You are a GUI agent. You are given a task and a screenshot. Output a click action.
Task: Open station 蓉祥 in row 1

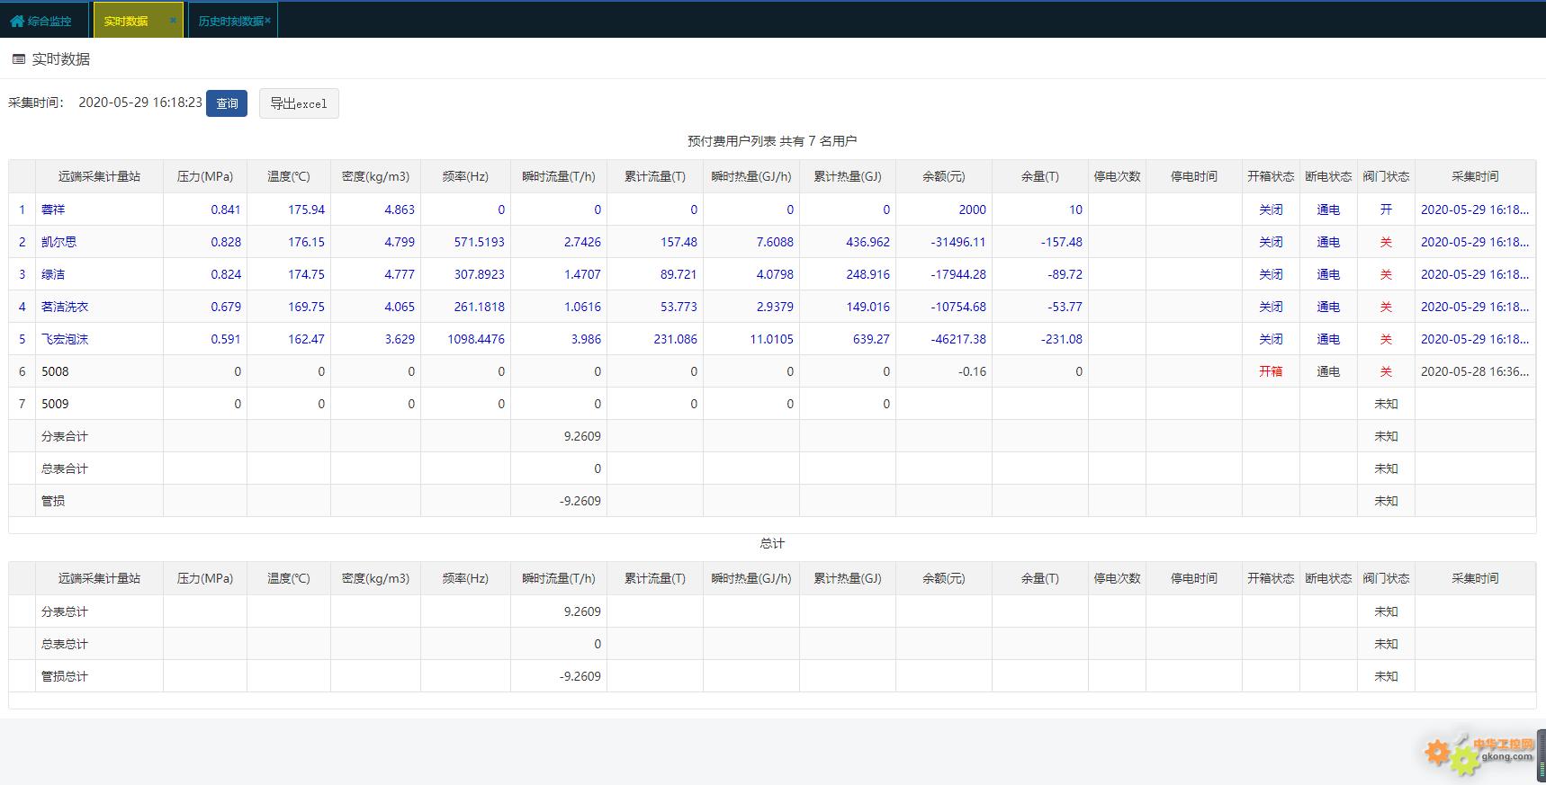(x=53, y=210)
